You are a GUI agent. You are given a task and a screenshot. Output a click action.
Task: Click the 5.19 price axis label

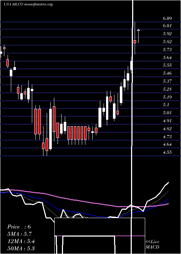(x=167, y=97)
